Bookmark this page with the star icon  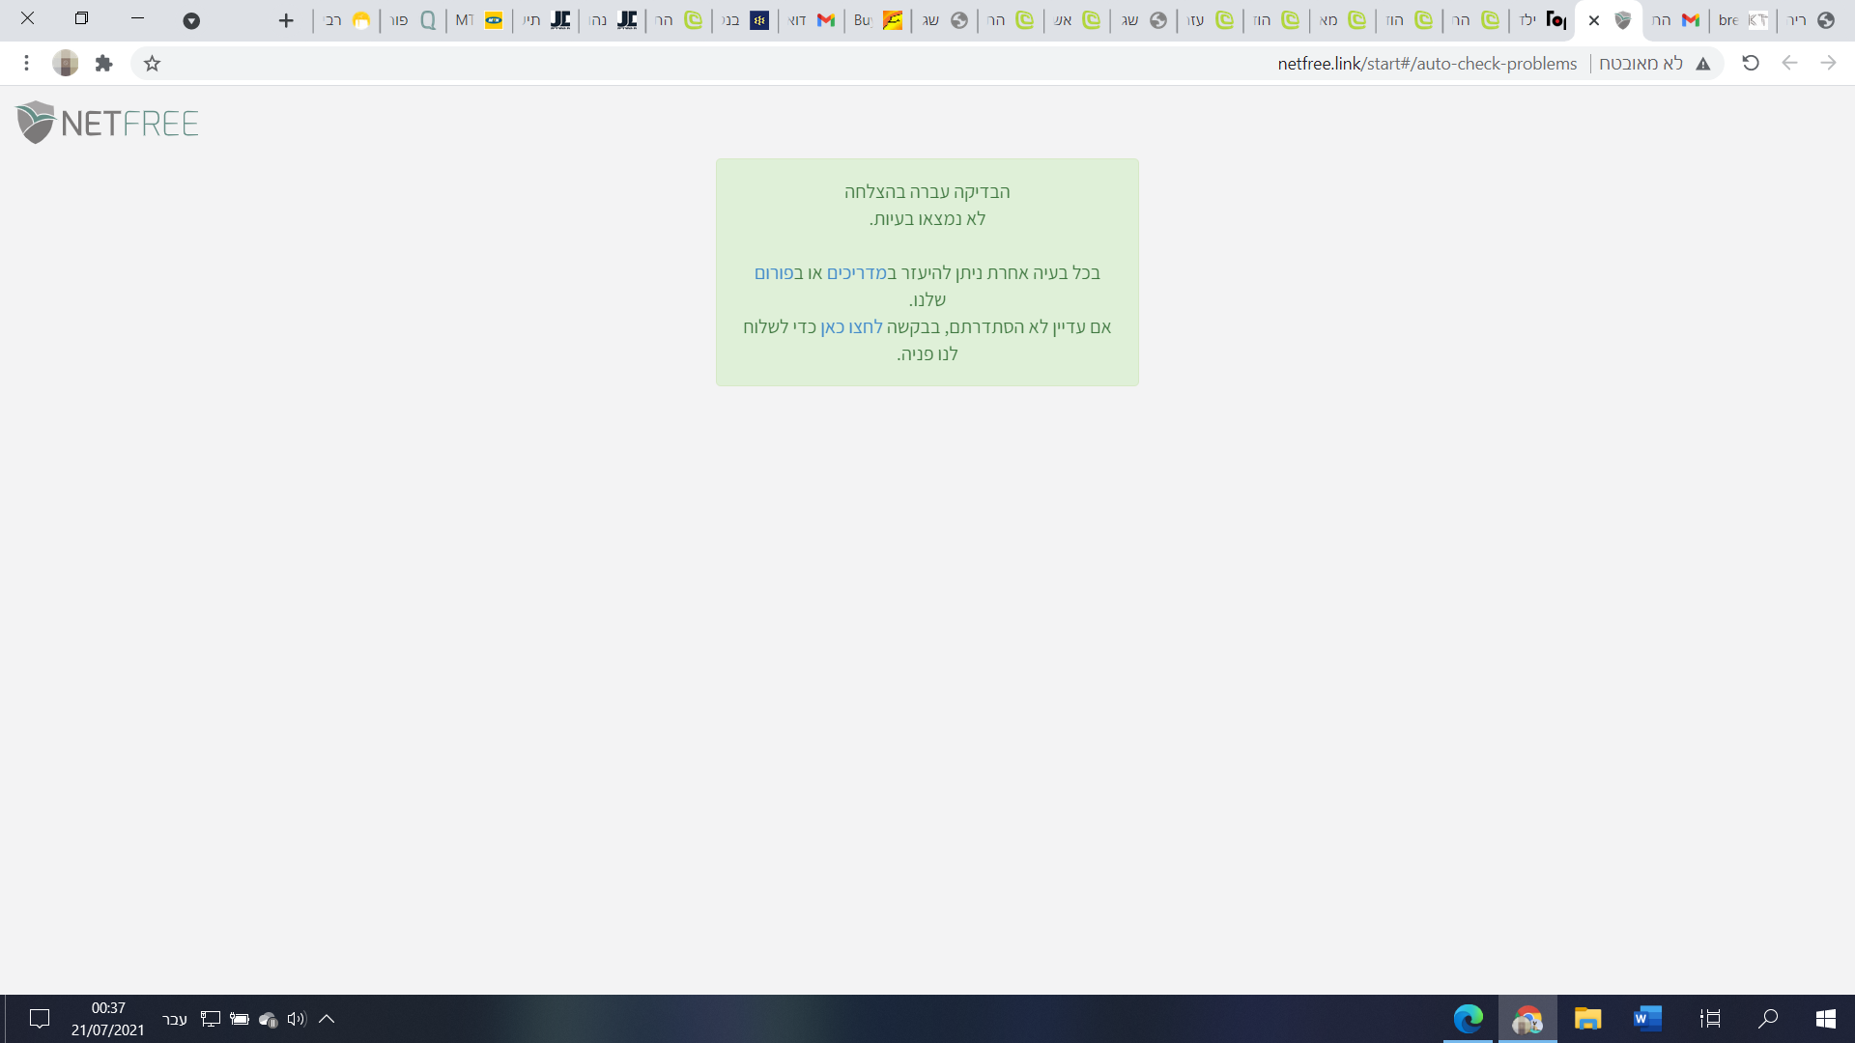[x=152, y=64]
